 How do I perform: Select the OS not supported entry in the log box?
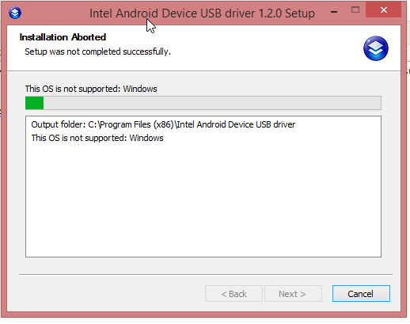97,138
